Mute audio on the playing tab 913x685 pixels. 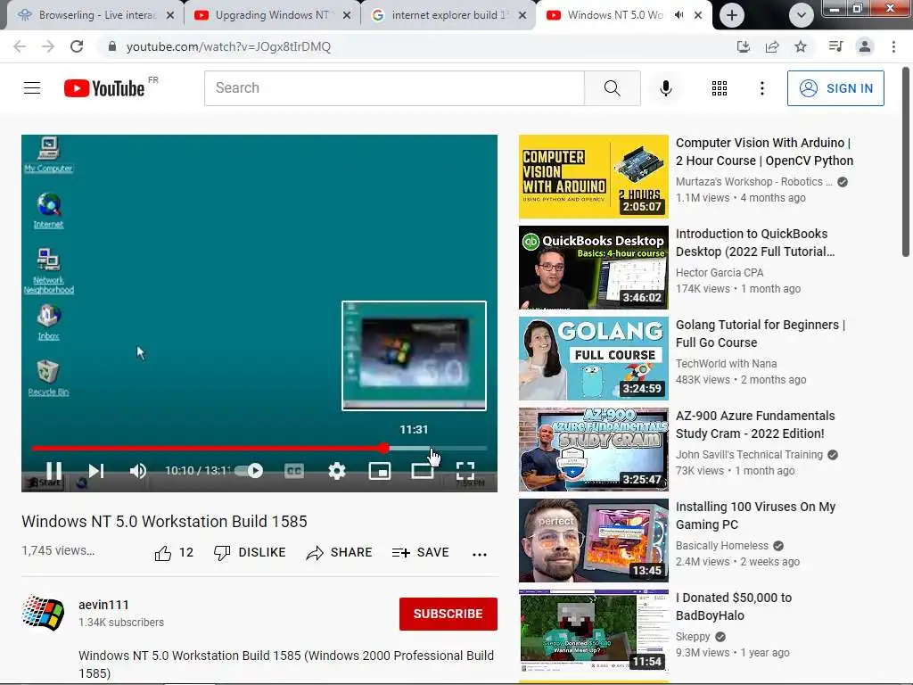coord(679,15)
